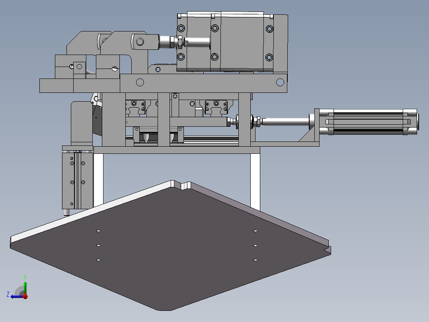Screen dimensions: 429x322
Task: Select the white support leg on the left
Action: coord(98,179)
